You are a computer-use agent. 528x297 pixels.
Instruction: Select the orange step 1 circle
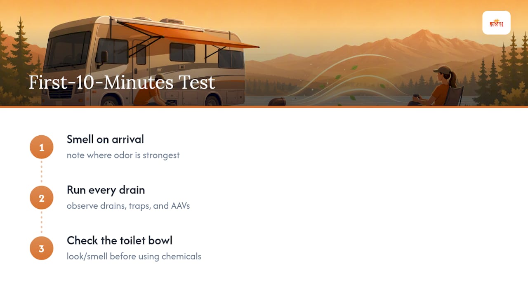point(42,147)
